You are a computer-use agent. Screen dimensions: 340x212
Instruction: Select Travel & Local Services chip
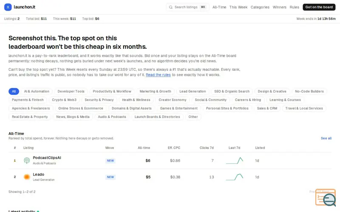pyautogui.click(x=304, y=108)
